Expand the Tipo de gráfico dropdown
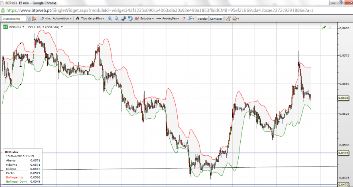This screenshot has height=187, width=353. 90,19
